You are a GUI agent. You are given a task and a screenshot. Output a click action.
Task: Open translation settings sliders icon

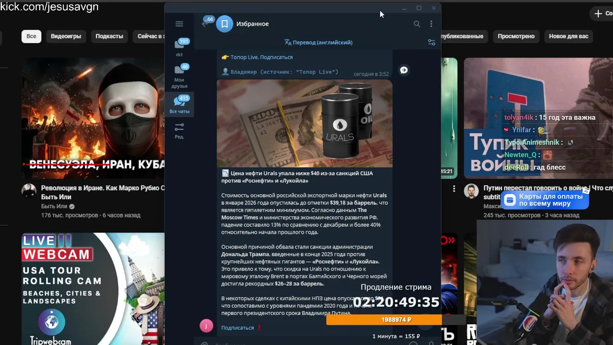click(431, 42)
